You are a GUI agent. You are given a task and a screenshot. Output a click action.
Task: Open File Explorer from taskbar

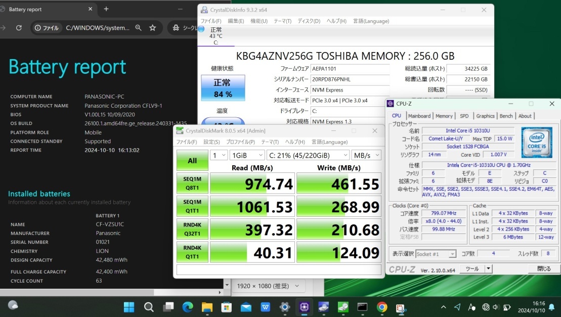tap(207, 307)
